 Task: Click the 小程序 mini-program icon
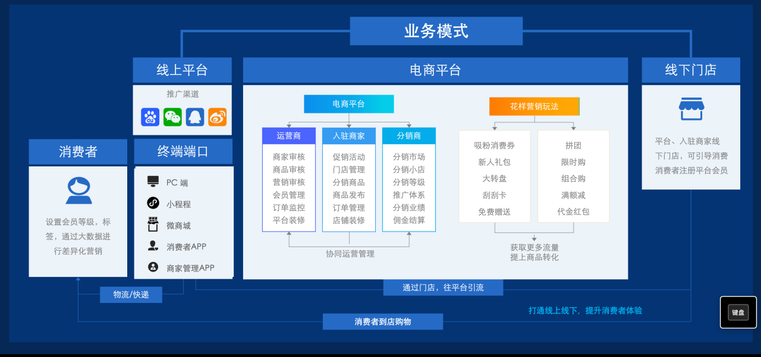pyautogui.click(x=153, y=203)
